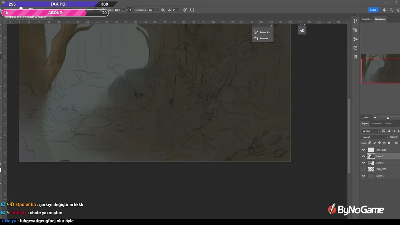The width and height of the screenshot is (400, 225).
Task: Switch to Swatches tab
Action: pos(367,19)
